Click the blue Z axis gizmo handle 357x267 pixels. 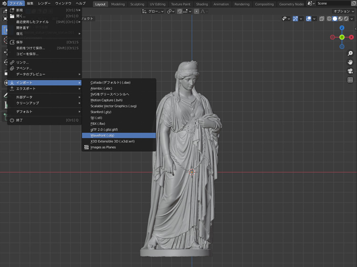pos(342,28)
